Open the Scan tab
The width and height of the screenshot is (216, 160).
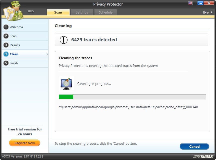[58, 12]
